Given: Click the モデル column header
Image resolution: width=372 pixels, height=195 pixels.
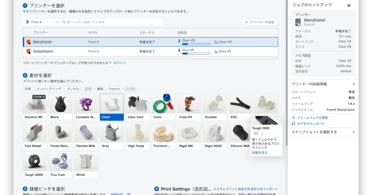Looking at the screenshot, I should pyautogui.click(x=93, y=32).
